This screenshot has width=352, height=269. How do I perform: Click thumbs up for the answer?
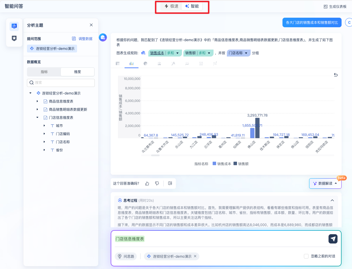click(147, 183)
